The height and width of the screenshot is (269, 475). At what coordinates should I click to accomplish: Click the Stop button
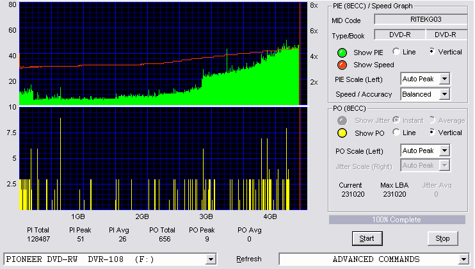pos(442,239)
